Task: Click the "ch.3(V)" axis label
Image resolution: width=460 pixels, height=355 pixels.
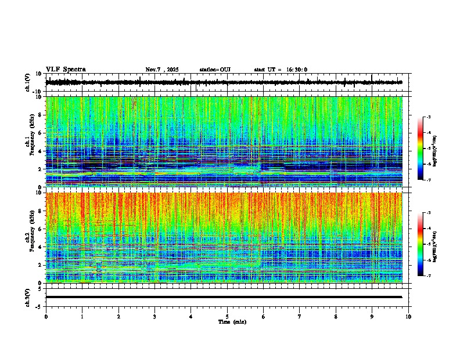Action: pyautogui.click(x=28, y=298)
